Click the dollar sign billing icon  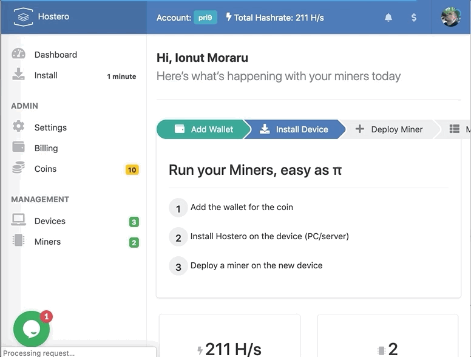click(414, 18)
